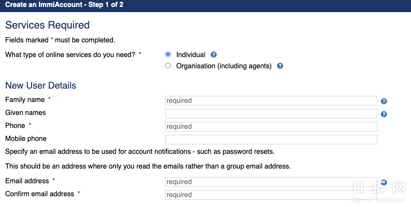411x207 pixels.
Task: Open help icon beside Individual option
Action: 213,55
